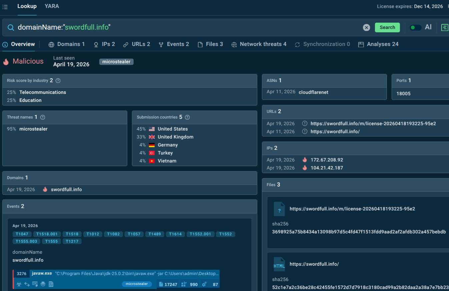Click the Synchronization 0 tab
Image resolution: width=449 pixels, height=291 pixels.
click(x=322, y=44)
